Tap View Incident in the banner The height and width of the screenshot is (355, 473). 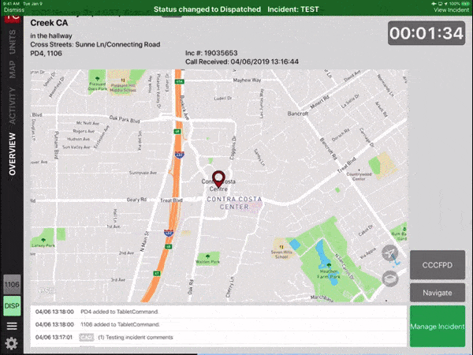(451, 9)
